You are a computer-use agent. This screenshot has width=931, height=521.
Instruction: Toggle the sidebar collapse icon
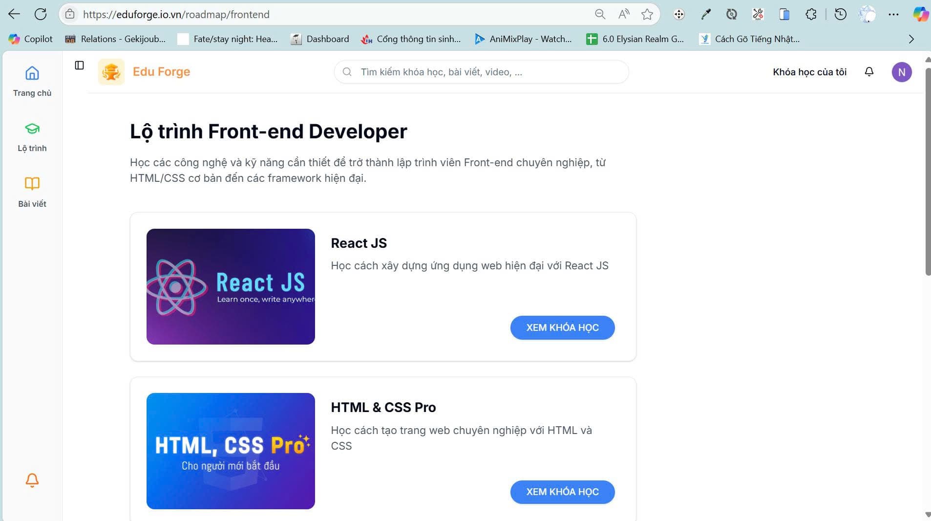tap(79, 65)
